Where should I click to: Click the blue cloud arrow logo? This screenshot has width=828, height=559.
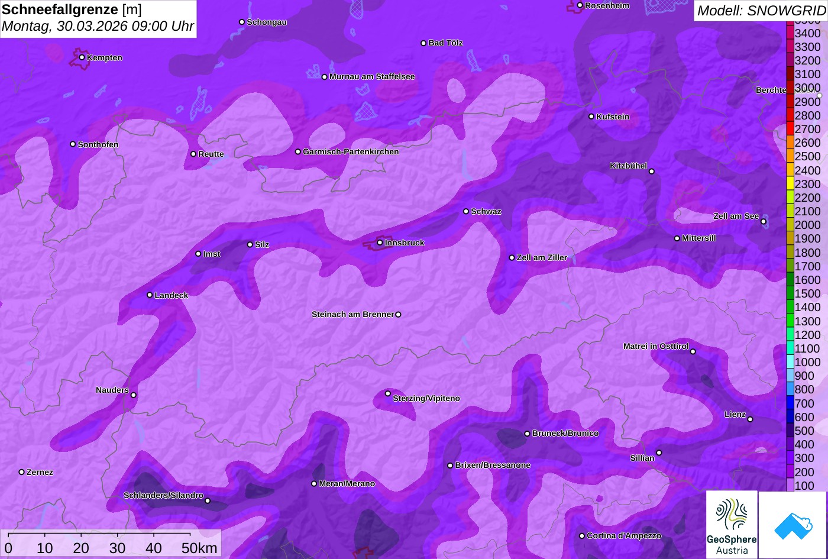tap(793, 525)
